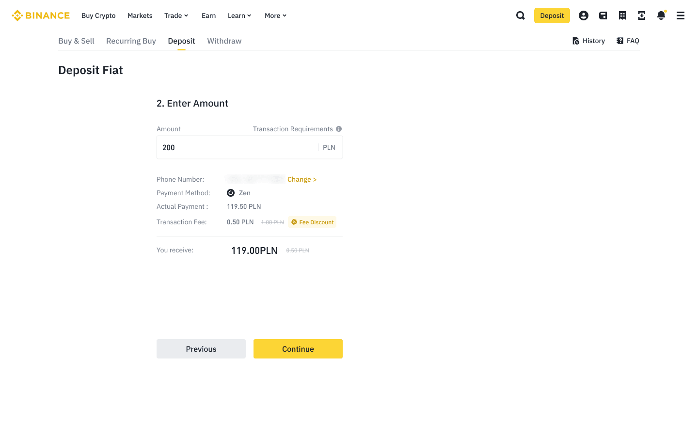Open the user profile icon
The height and width of the screenshot is (436, 698).
tap(584, 16)
